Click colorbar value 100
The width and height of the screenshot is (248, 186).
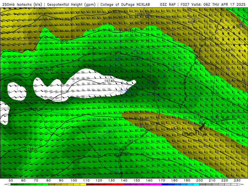click(x=74, y=180)
